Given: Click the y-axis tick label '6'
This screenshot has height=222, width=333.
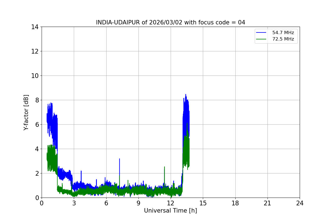Looking at the screenshot, I should coord(37,125).
